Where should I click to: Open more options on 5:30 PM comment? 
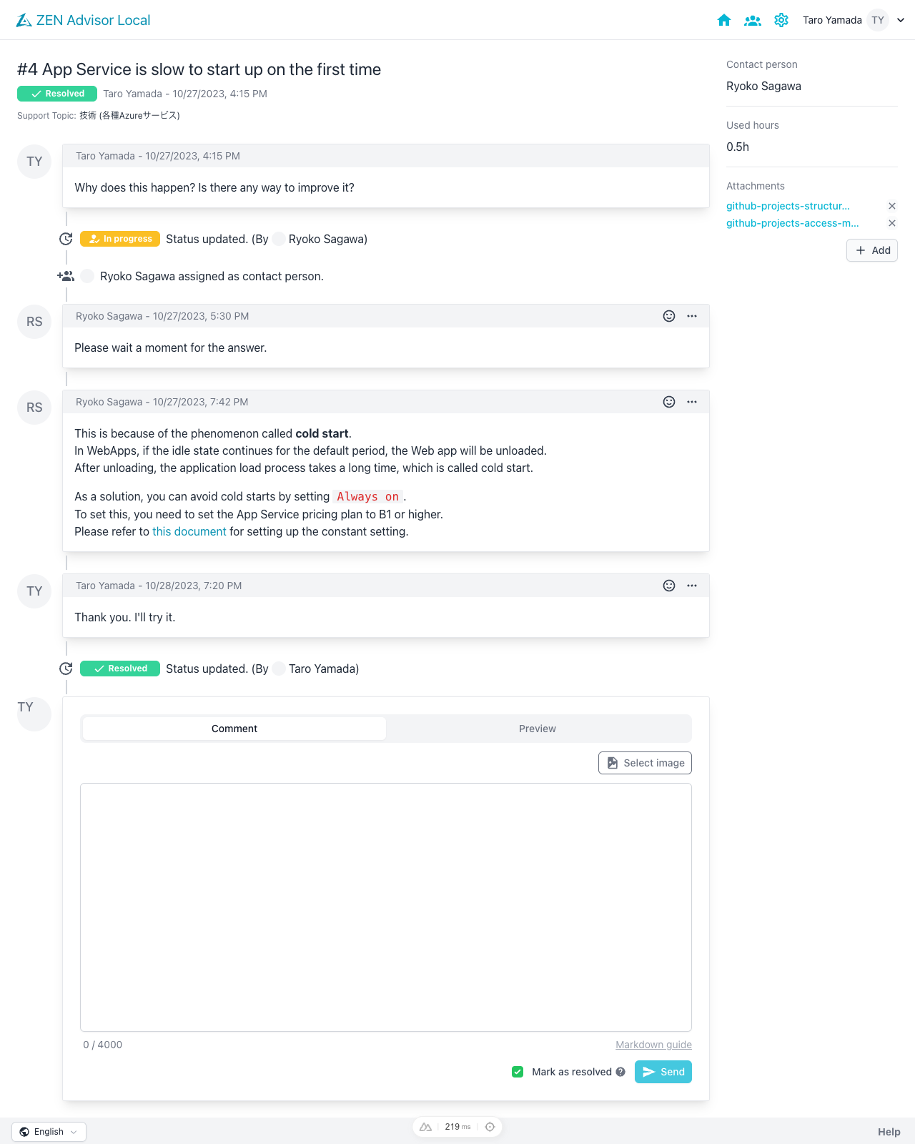692,316
